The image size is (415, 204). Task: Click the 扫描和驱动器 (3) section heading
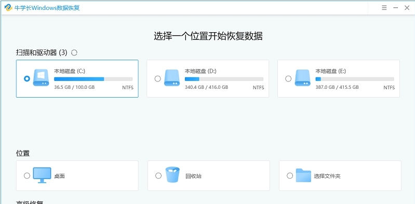[x=42, y=52]
